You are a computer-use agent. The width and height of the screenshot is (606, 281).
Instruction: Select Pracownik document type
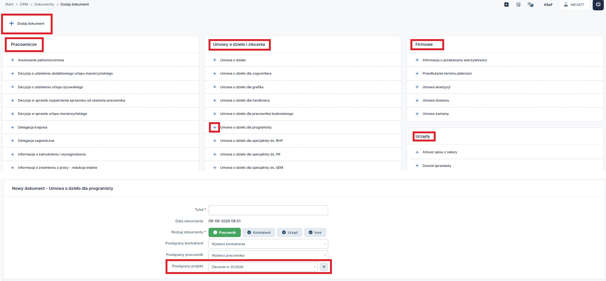pyautogui.click(x=224, y=232)
